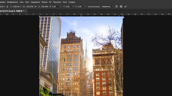Click the left-middle transform handle

(40, 78)
